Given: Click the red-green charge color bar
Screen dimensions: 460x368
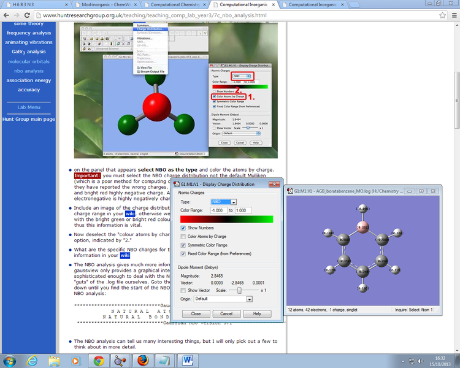Looking at the screenshot, I should (226, 219).
